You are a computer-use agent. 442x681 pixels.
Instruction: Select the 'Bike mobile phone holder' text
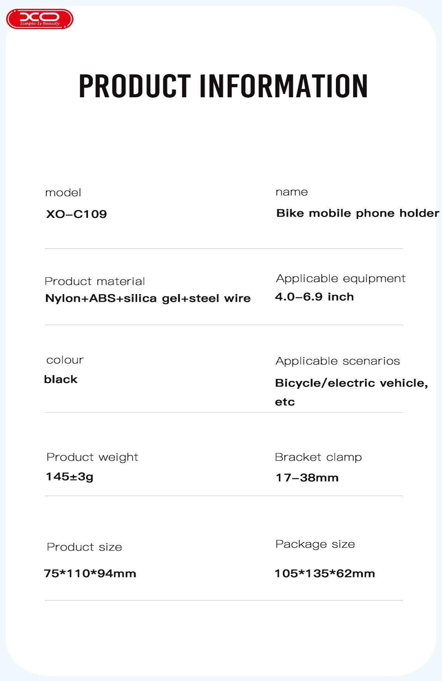pyautogui.click(x=357, y=213)
